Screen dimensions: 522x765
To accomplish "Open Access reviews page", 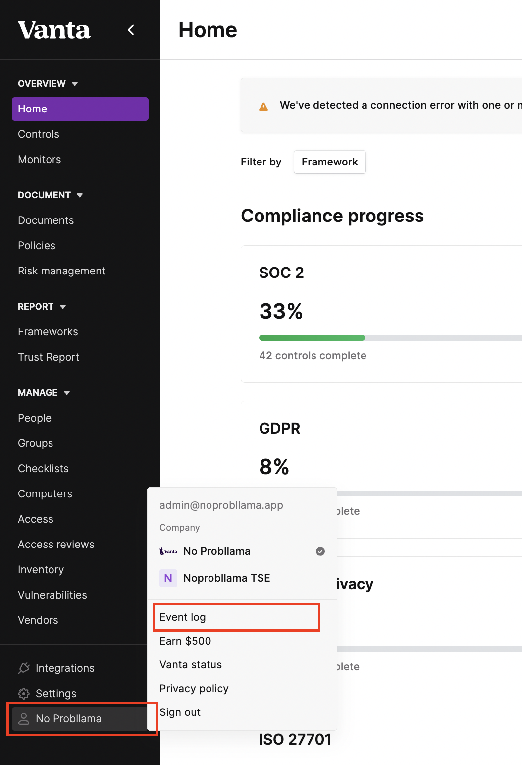I will pos(56,545).
